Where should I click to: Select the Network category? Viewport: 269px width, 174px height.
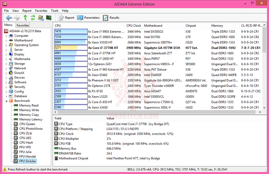coord(20,68)
